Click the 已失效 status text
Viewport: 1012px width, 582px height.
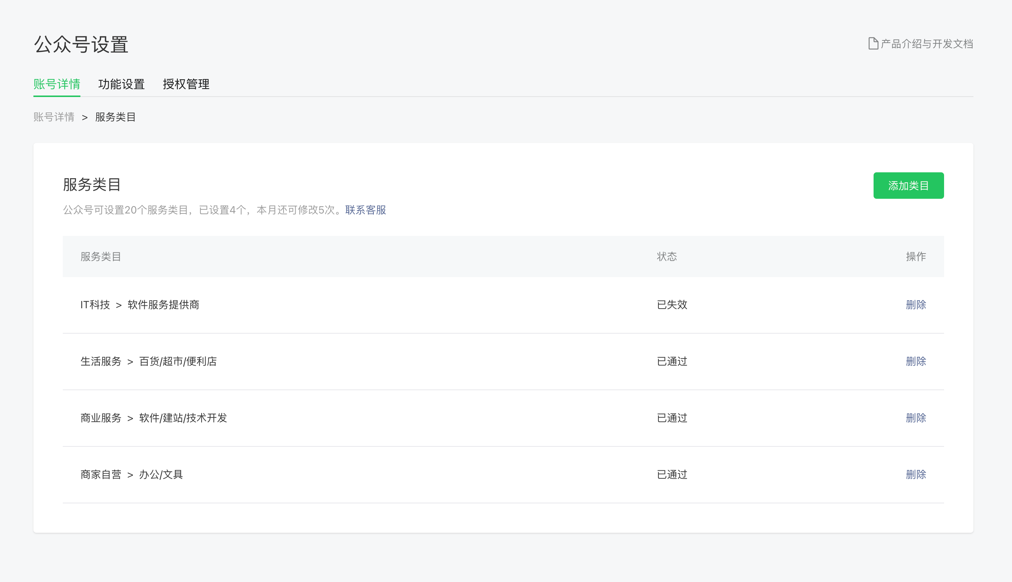pyautogui.click(x=672, y=305)
